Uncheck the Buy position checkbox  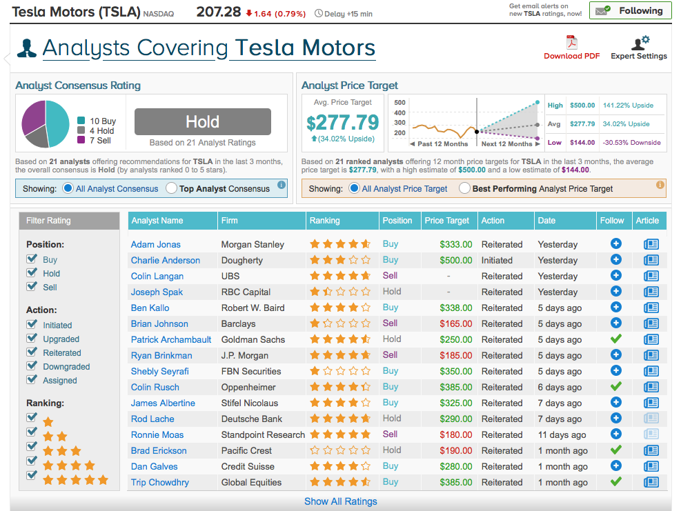click(x=32, y=259)
